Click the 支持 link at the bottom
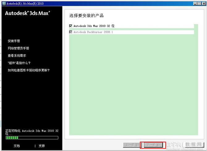 click(42, 146)
